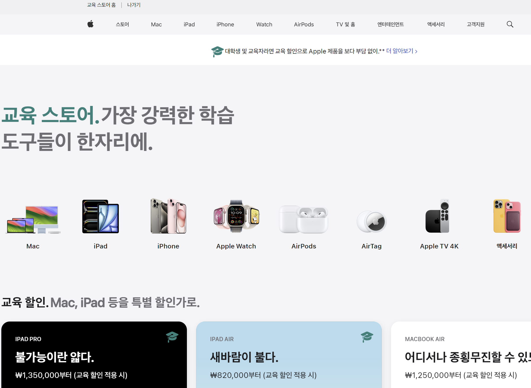The image size is (531, 388).
Task: Open the Watch navigation menu item
Action: (x=264, y=24)
